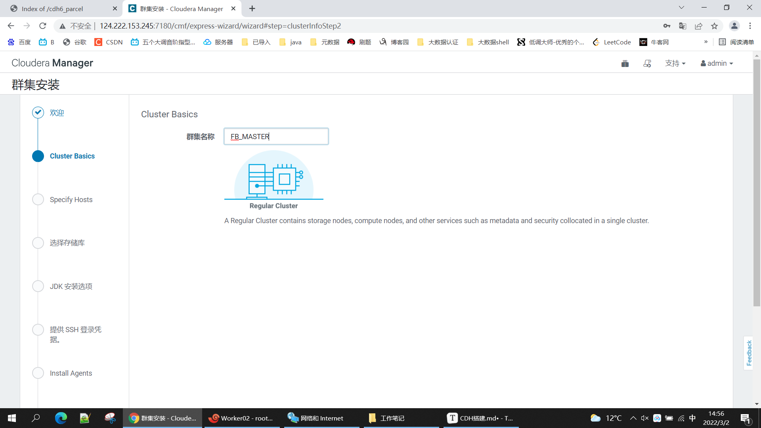Viewport: 761px width, 428px height.
Task: Select the Specify Hosts step circle
Action: [38, 199]
